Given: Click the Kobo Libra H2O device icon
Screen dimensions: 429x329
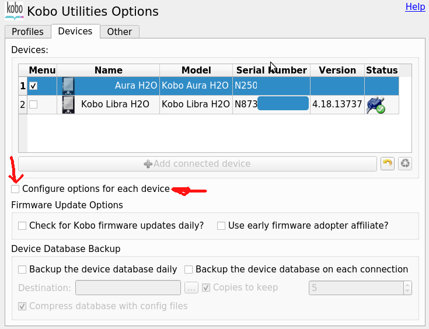Looking at the screenshot, I should (68, 104).
